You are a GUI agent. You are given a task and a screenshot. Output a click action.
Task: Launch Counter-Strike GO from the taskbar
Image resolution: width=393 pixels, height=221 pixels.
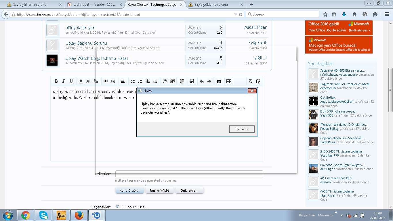pyautogui.click(x=61, y=215)
